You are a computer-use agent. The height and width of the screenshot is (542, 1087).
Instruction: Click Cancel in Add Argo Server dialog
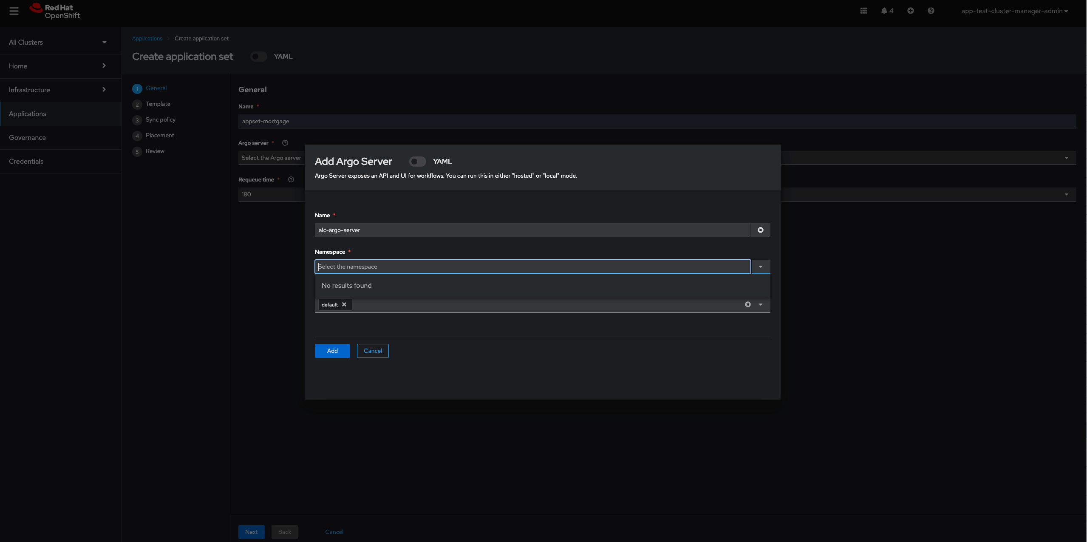372,351
